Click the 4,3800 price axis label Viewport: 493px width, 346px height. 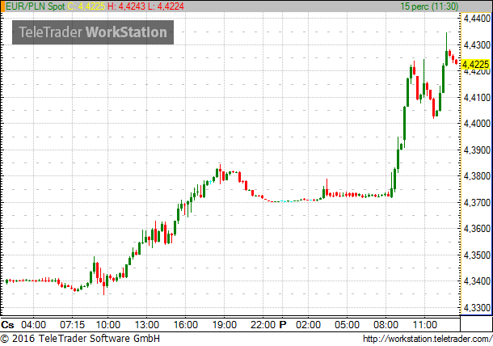[477, 176]
